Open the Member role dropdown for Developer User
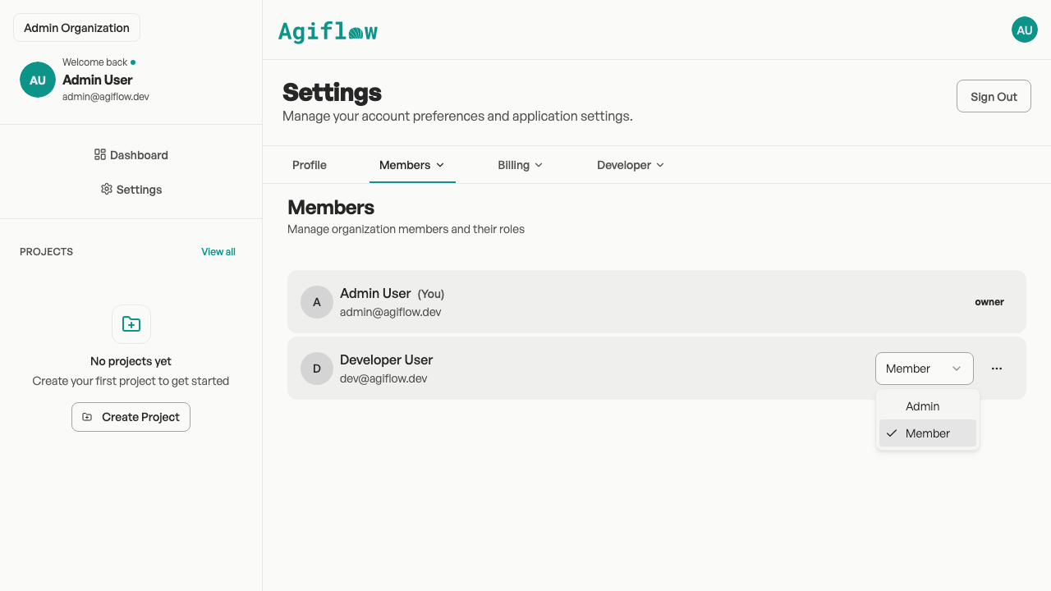 coord(925,369)
